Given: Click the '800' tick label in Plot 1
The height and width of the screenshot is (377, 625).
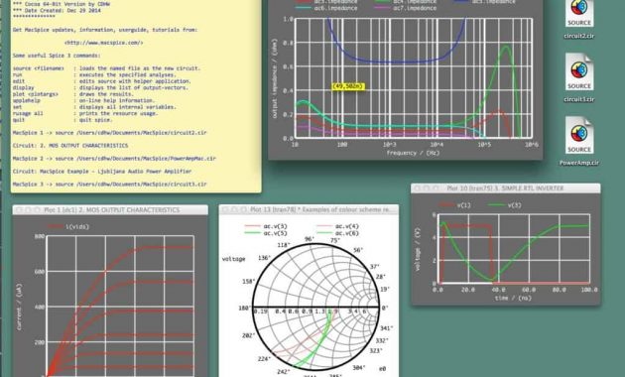Looking at the screenshot, I should point(40,236).
